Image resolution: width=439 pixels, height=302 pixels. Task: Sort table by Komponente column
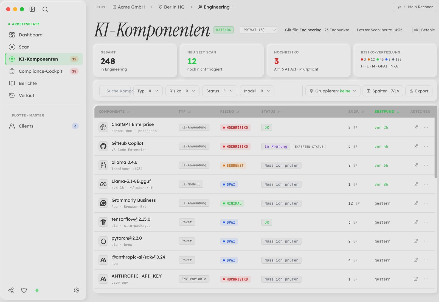(114, 112)
